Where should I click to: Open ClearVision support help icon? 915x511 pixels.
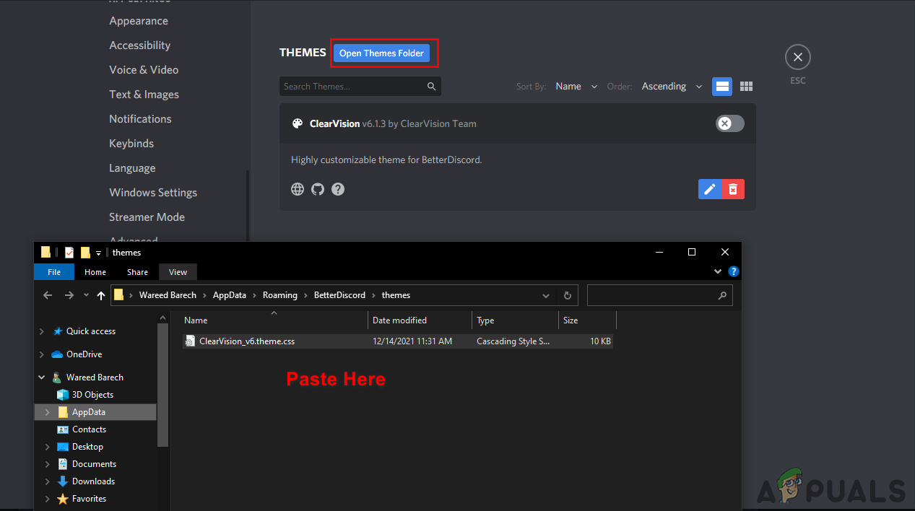pyautogui.click(x=338, y=189)
